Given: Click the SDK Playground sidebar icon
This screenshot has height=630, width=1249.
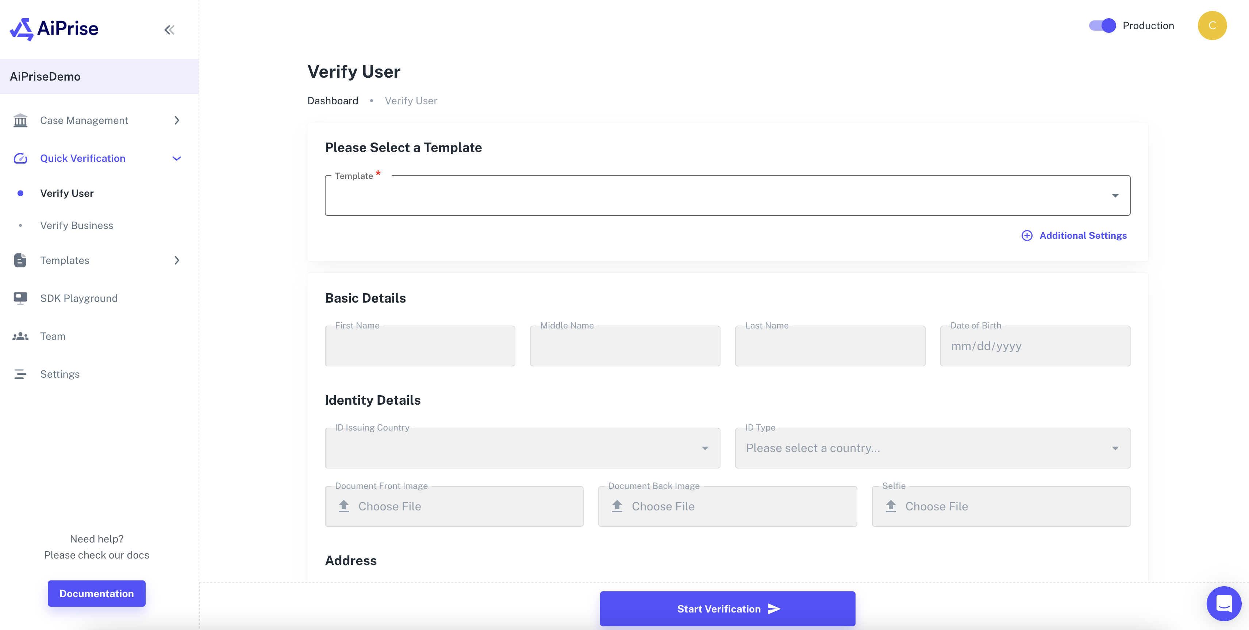Looking at the screenshot, I should (20, 297).
